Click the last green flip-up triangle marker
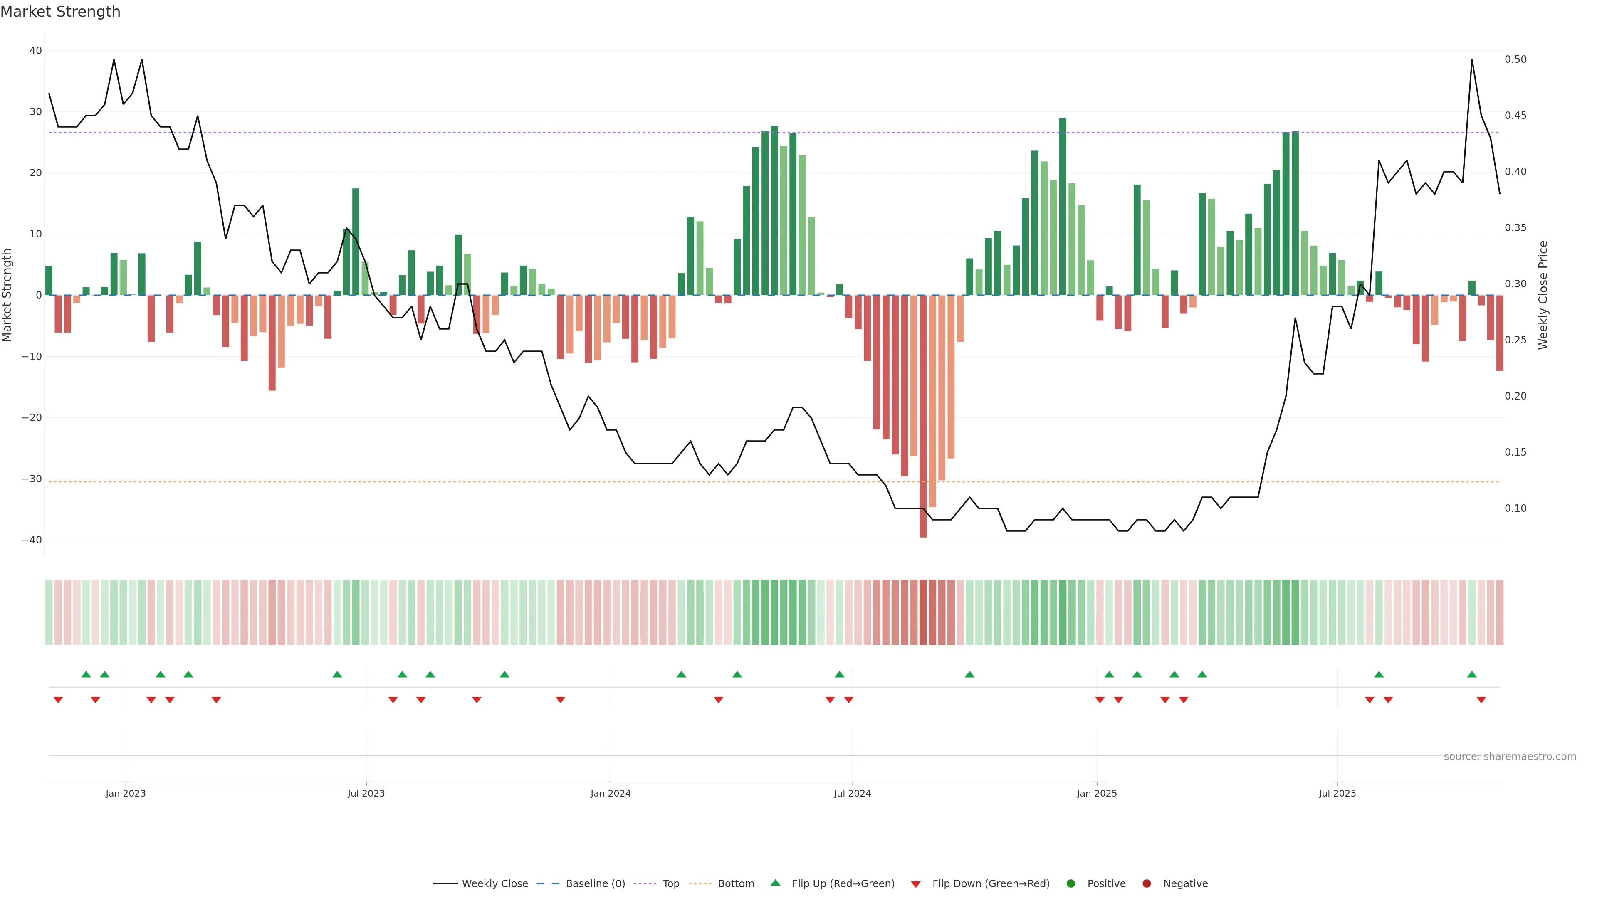Image resolution: width=1597 pixels, height=898 pixels. tap(1472, 674)
